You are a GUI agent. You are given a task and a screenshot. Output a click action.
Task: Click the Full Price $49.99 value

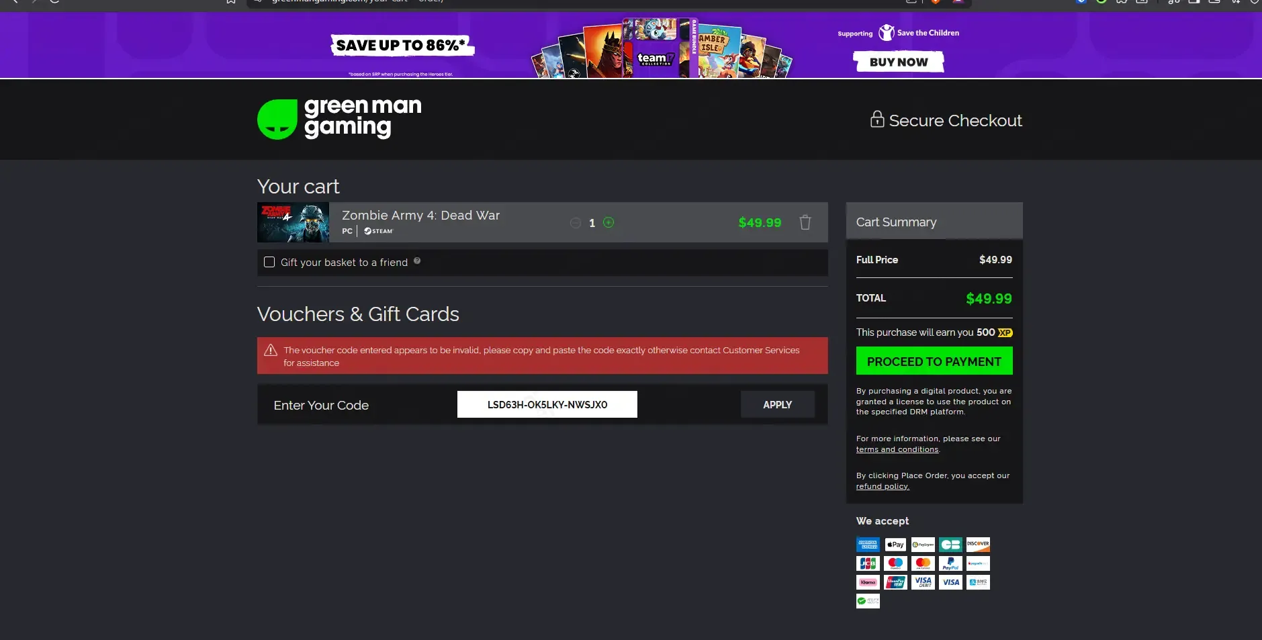click(x=995, y=260)
